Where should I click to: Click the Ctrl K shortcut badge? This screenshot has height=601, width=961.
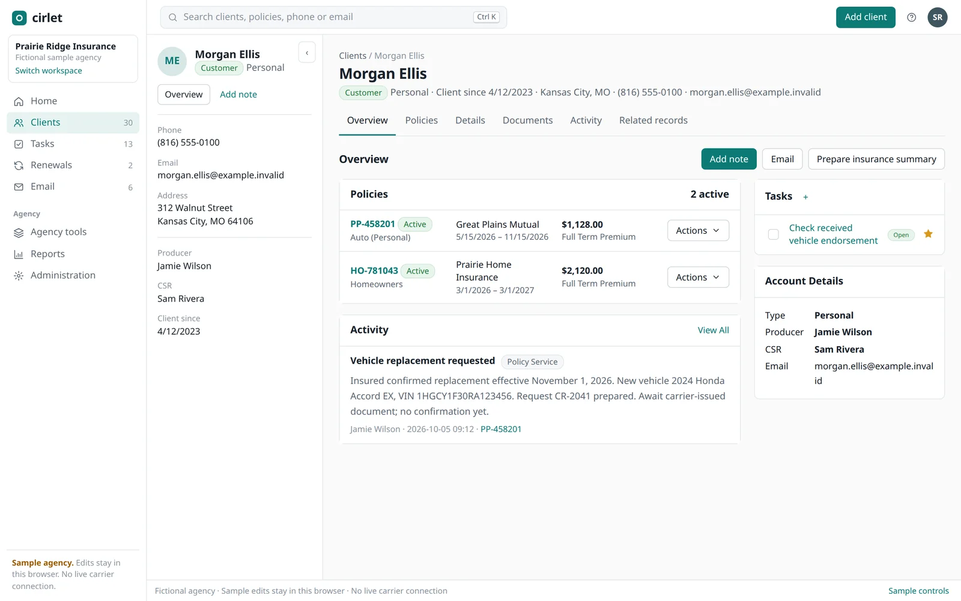pyautogui.click(x=487, y=17)
